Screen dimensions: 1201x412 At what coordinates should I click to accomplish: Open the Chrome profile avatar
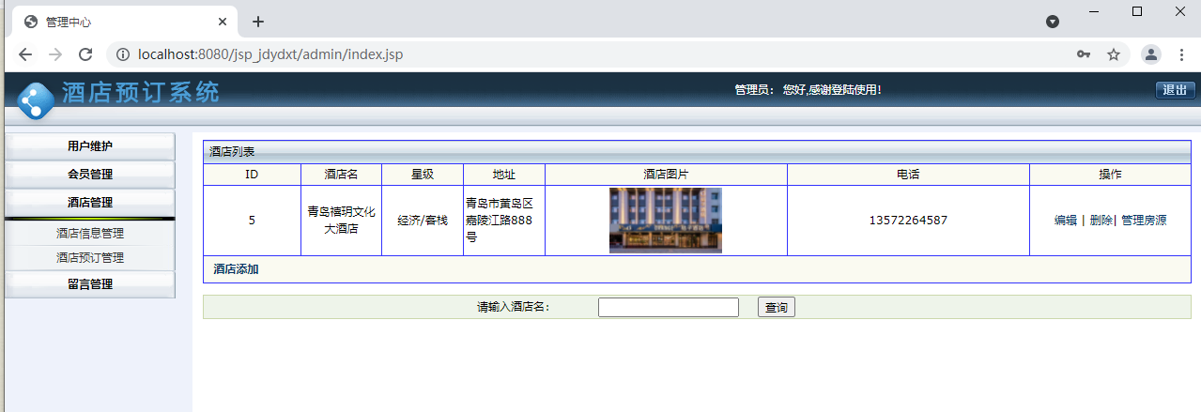1150,54
